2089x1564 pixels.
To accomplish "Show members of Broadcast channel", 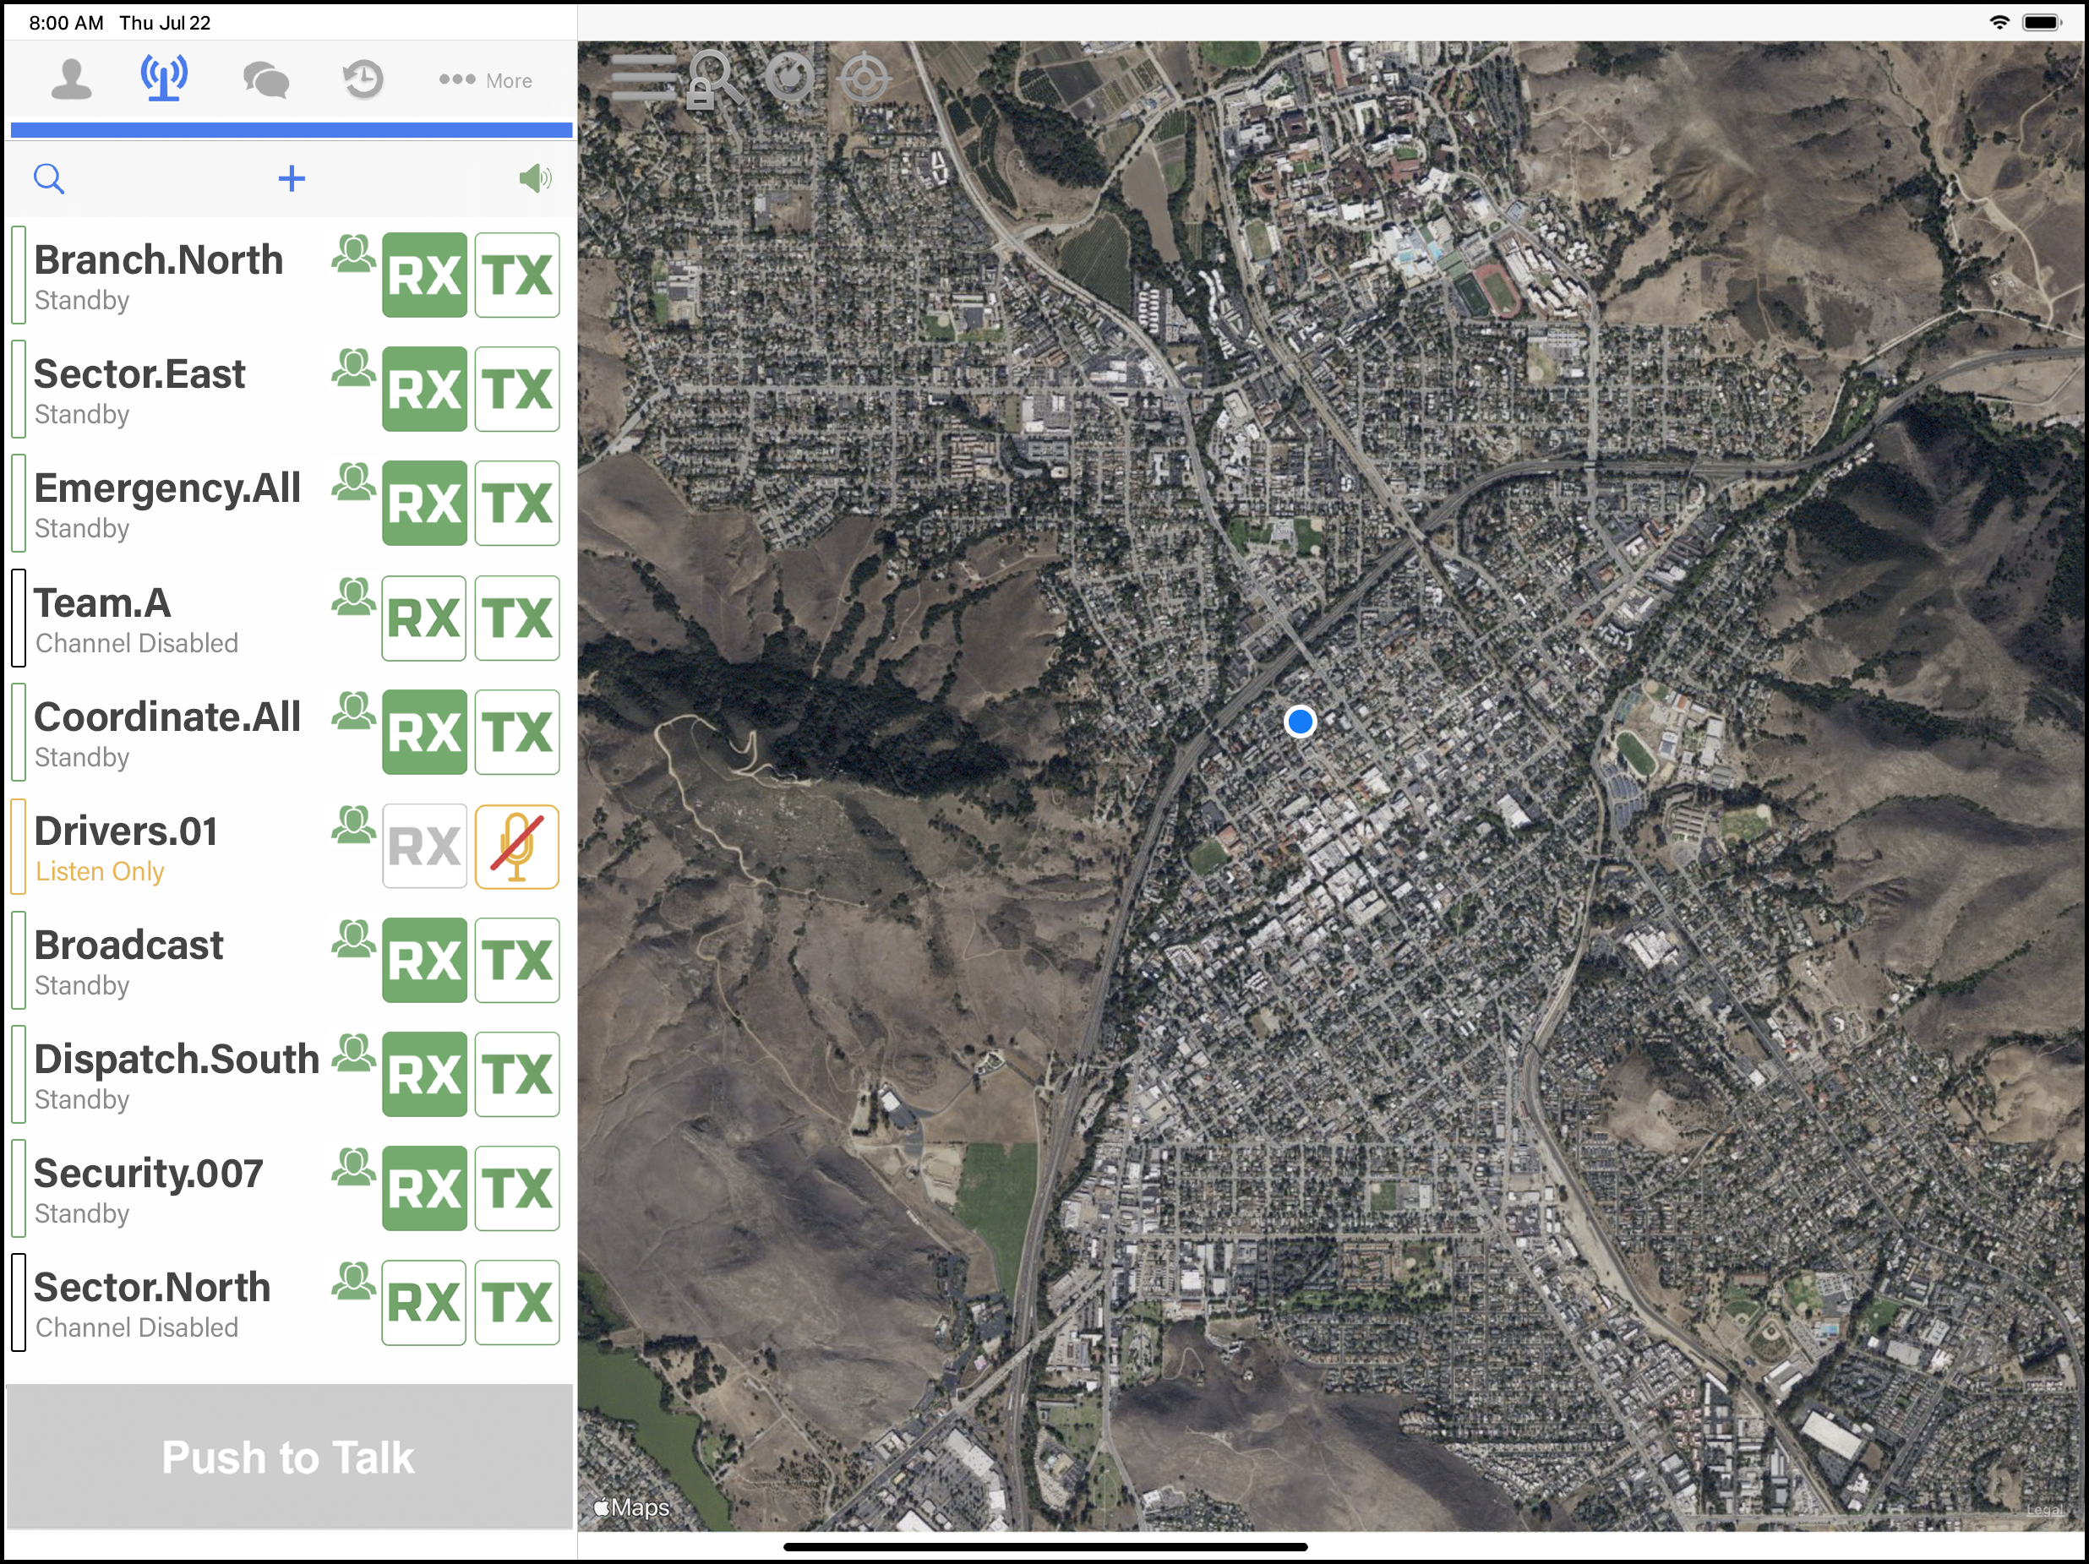I will (x=353, y=940).
